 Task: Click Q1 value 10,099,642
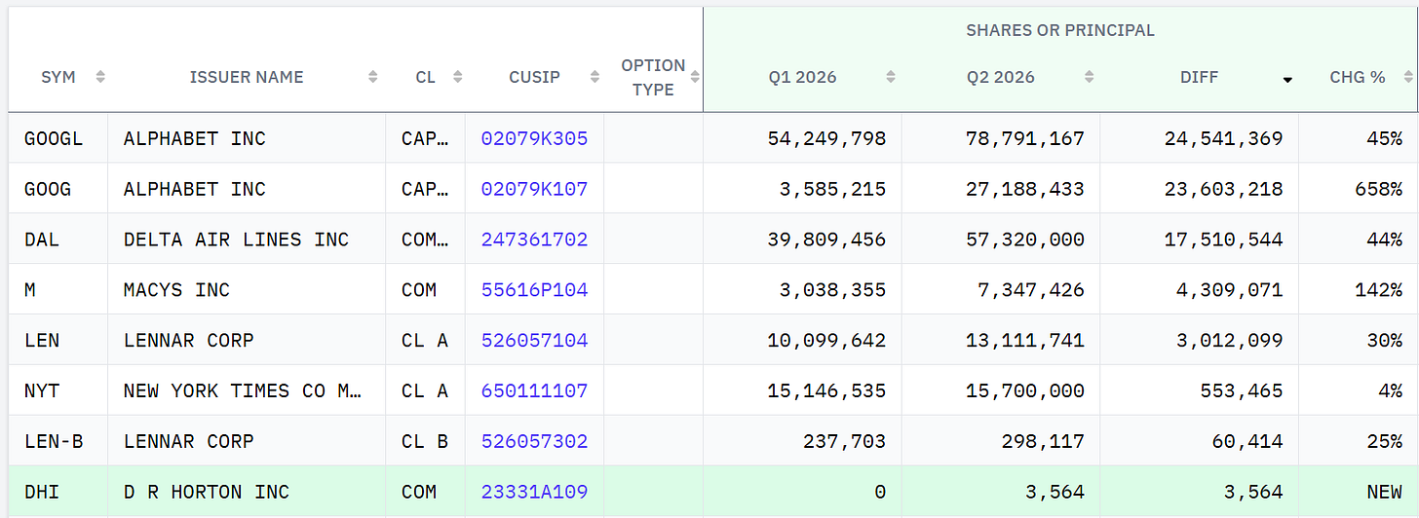tap(826, 341)
